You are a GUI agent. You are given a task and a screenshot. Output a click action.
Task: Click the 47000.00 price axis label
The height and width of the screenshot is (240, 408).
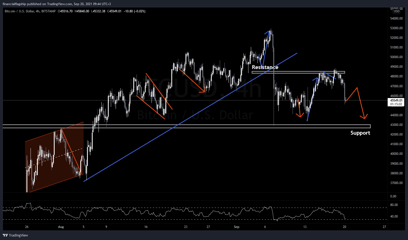[396, 86]
